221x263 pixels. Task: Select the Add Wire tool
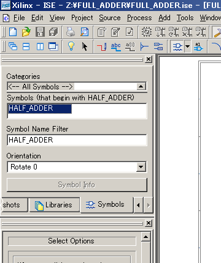tap(102, 46)
